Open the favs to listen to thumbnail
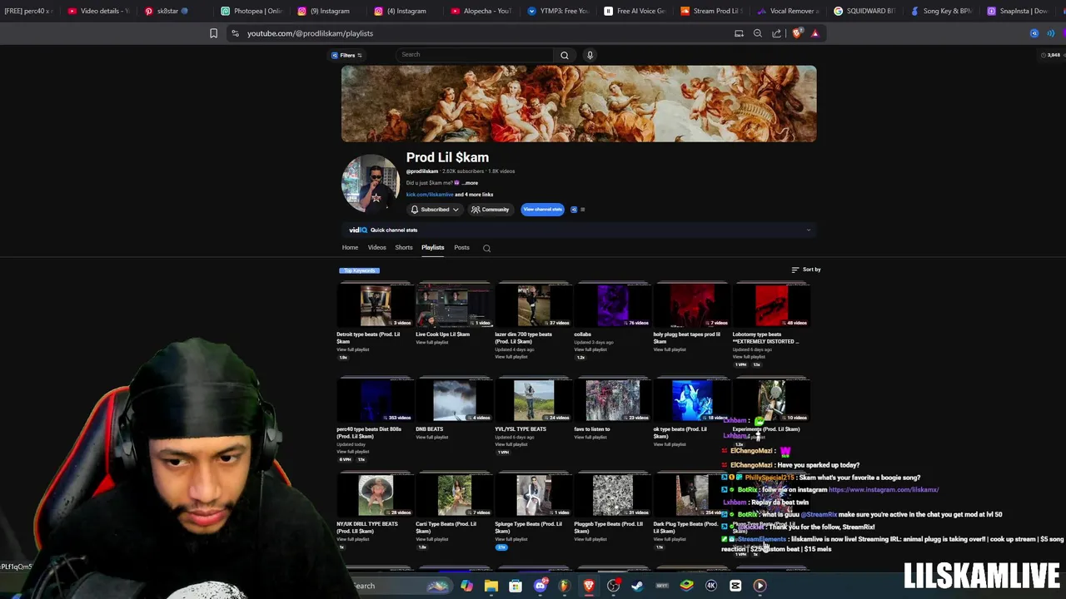The width and height of the screenshot is (1066, 599). click(612, 401)
